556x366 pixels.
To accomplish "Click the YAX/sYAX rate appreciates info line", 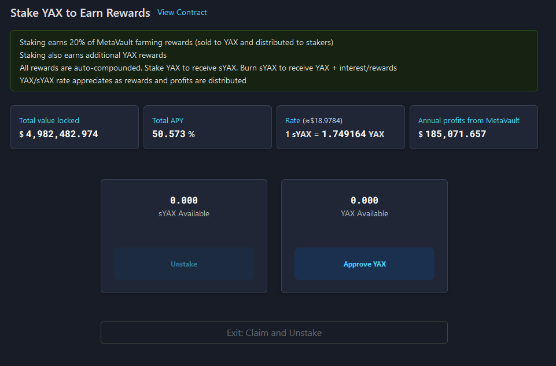I will click(x=133, y=81).
